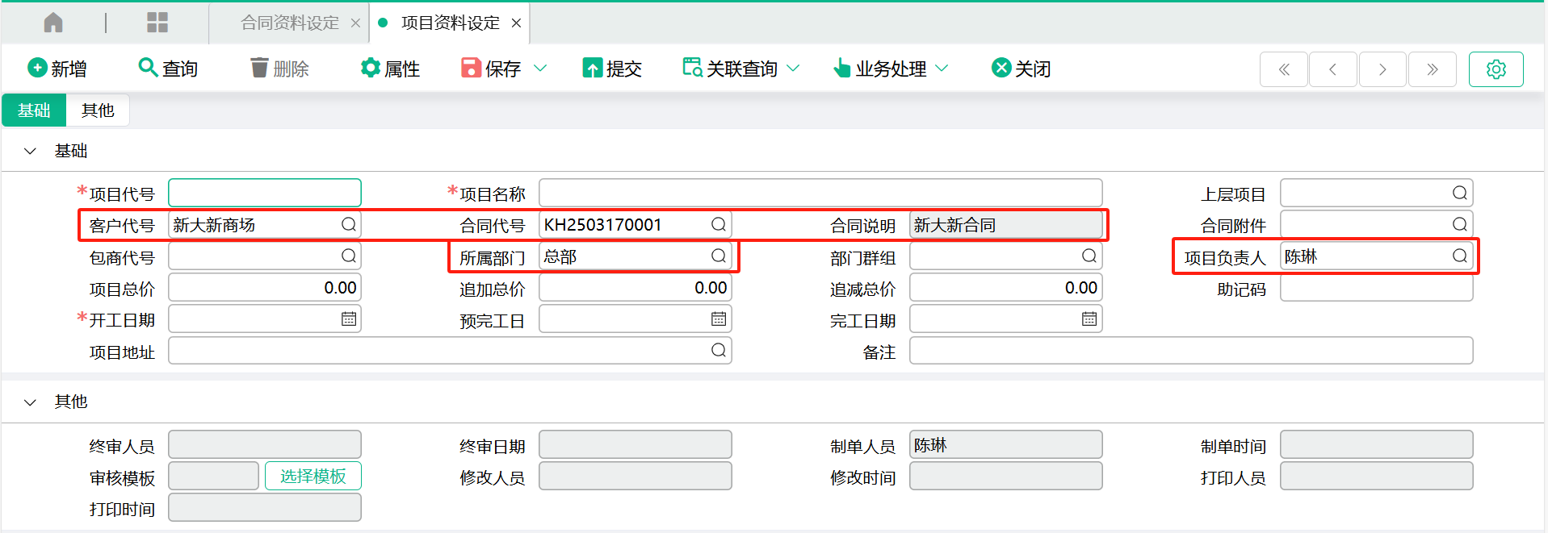
Task: Expand the 关联查询 dropdown menu
Action: [793, 69]
